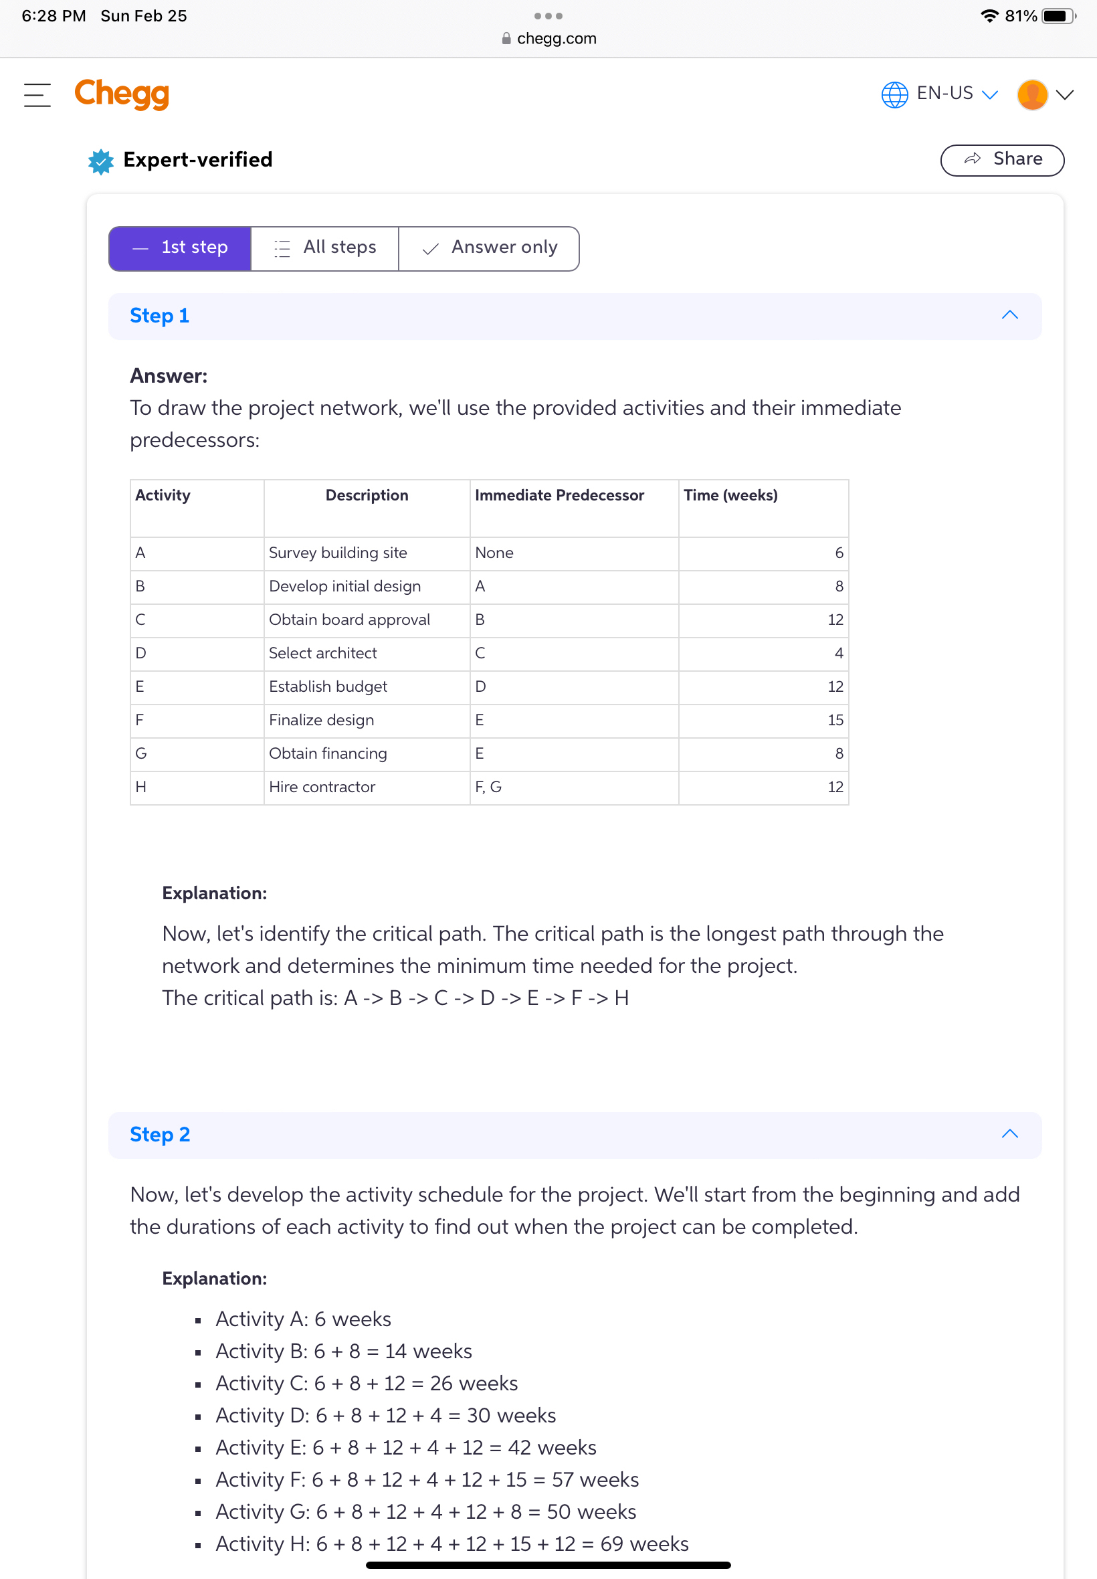Open the EN-US language dropdown
1097x1579 pixels.
(956, 94)
